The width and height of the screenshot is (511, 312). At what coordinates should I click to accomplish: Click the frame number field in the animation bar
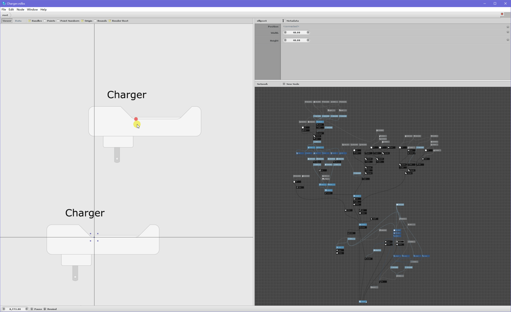pyautogui.click(x=15, y=309)
